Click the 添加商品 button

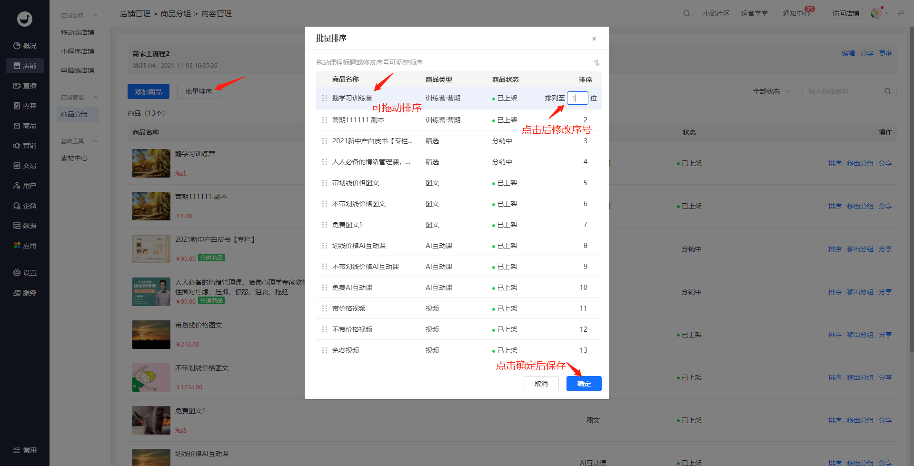click(149, 91)
